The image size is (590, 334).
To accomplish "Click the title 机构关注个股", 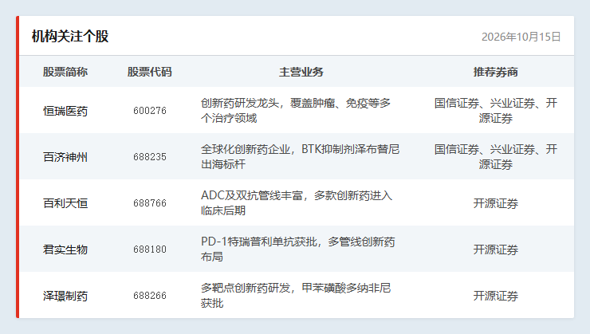I will (x=70, y=37).
